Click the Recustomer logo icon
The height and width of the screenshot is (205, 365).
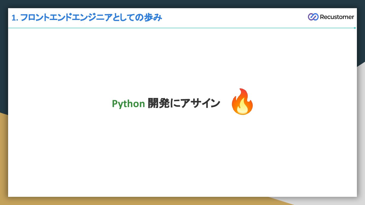(x=313, y=17)
